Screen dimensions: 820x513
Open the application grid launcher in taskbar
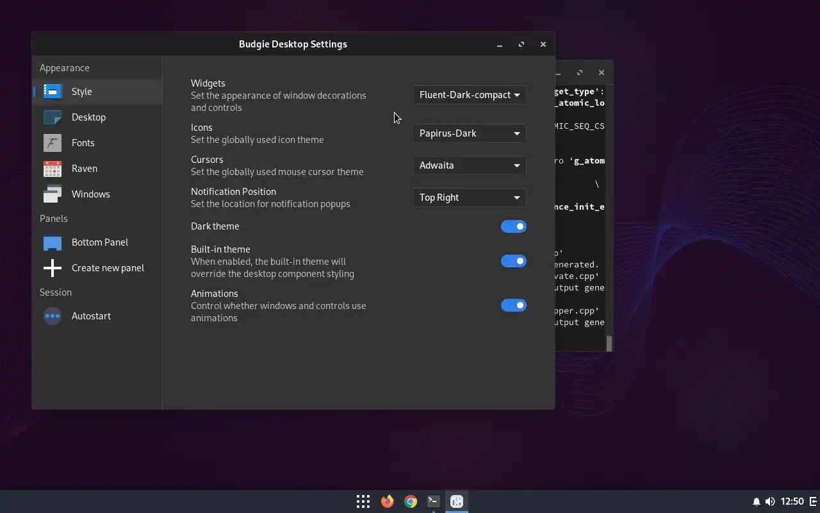(363, 501)
